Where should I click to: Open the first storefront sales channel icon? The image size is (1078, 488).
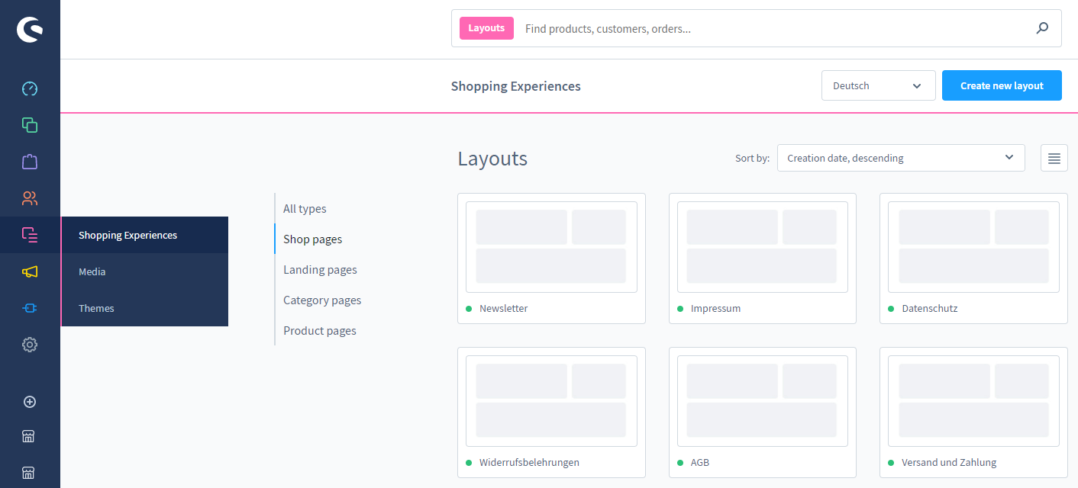pyautogui.click(x=28, y=437)
